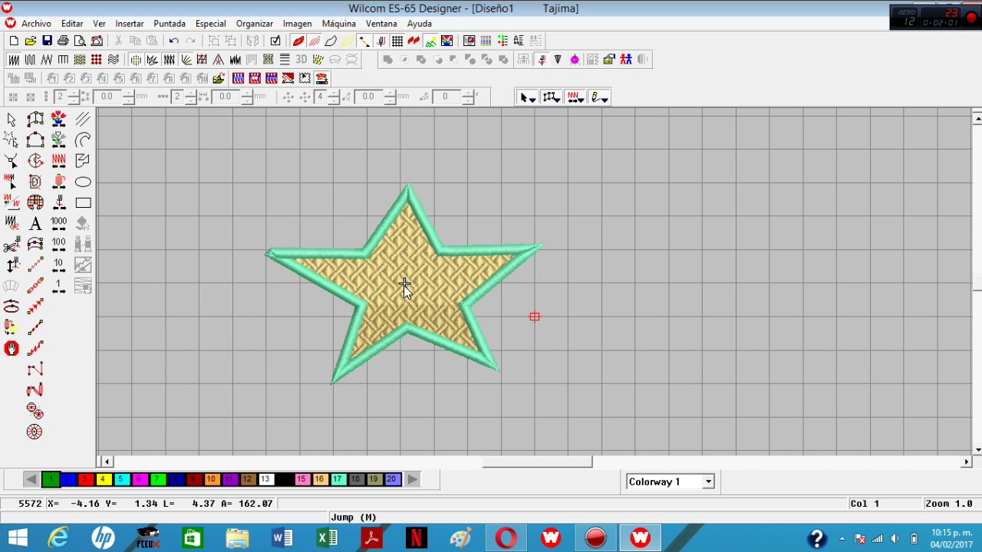Open the reshape nodes flyout dropdown
This screenshot has width=982, height=552.
552,97
